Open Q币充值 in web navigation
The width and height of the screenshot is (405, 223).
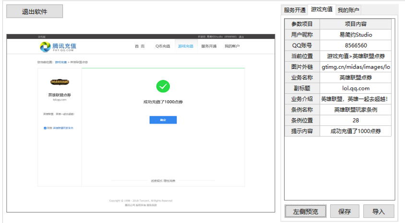[163, 46]
